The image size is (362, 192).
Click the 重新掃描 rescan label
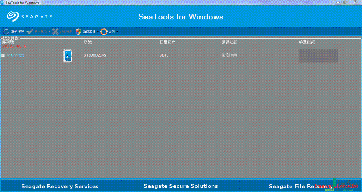pyautogui.click(x=17, y=31)
